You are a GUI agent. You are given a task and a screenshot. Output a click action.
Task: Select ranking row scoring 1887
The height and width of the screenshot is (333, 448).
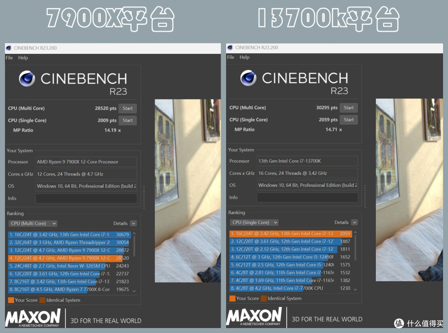point(290,241)
